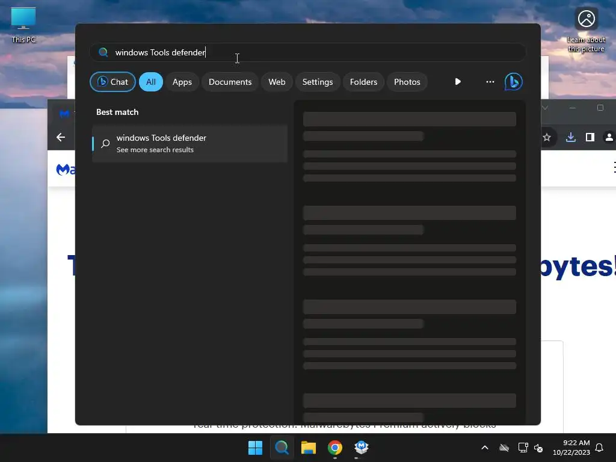The image size is (616, 462).
Task: Toggle Chrome side panel icon
Action: 590,137
